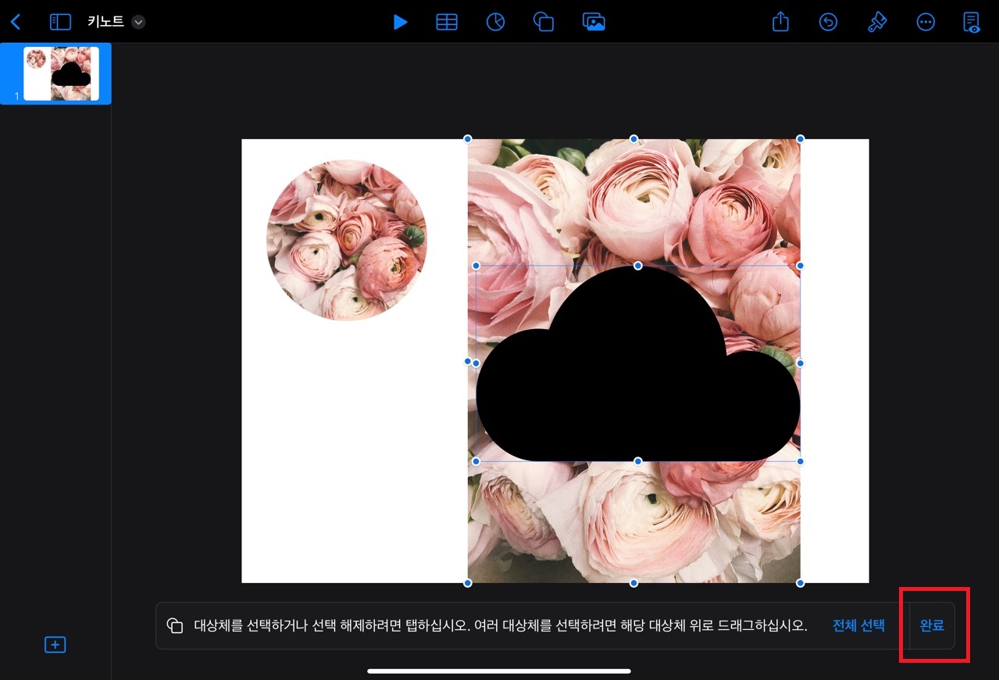Click the 키노트 document title
This screenshot has width=999, height=680.
(x=105, y=22)
